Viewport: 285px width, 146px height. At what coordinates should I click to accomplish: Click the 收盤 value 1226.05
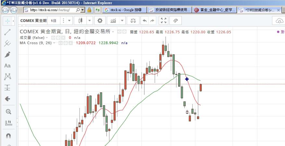224,32
